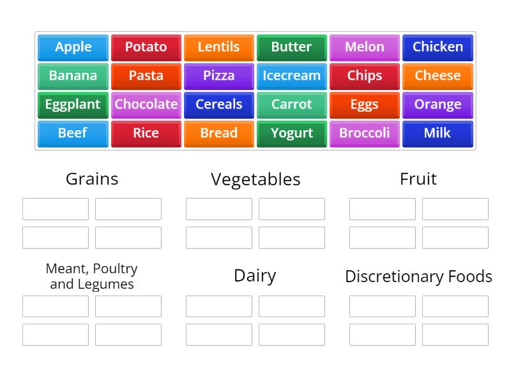
Task: Click the first empty slot under Vegetables
Action: coord(219,209)
